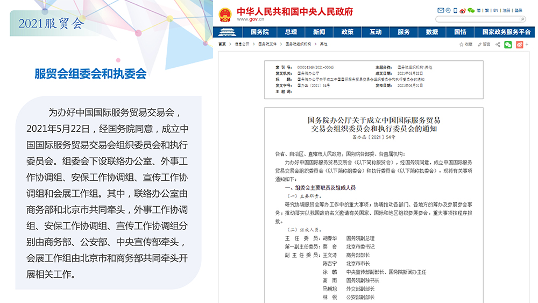
Task: Select the 国家政务服务平台 menu item
Action: click(x=506, y=32)
